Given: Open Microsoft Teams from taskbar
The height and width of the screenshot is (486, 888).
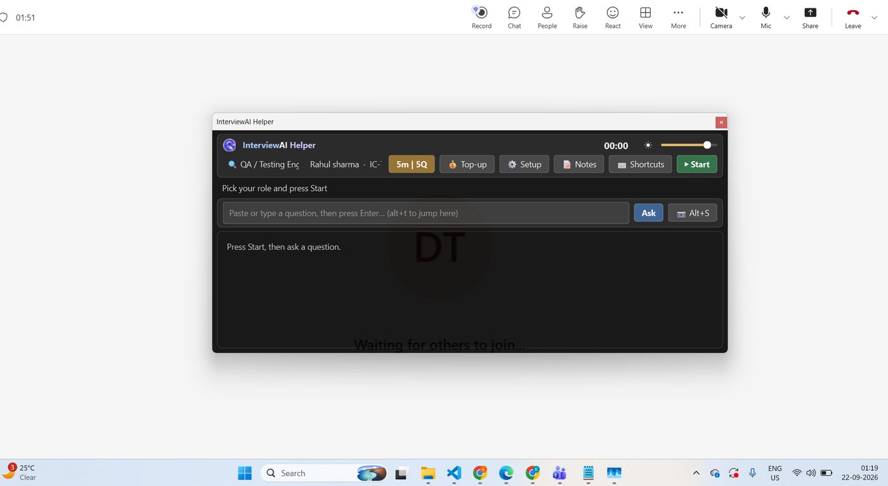Looking at the screenshot, I should [559, 473].
